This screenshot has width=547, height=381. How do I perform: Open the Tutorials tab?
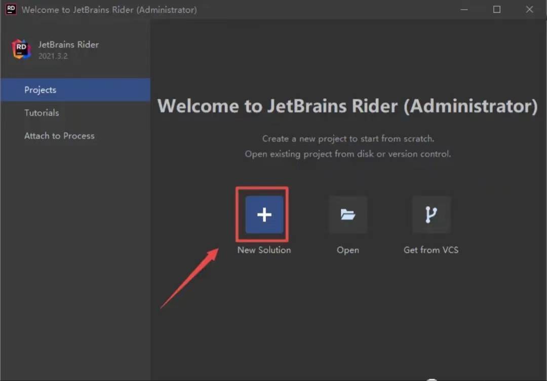click(x=75, y=113)
